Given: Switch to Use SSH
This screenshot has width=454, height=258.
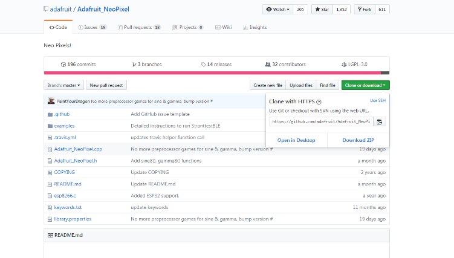Looking at the screenshot, I should click(x=378, y=101).
